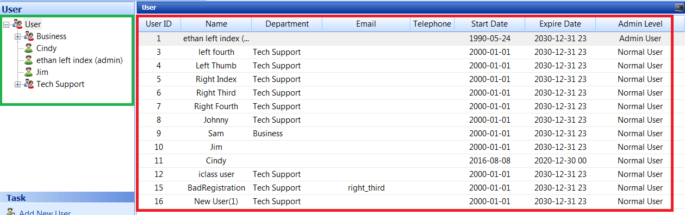Click the Add New User icon
Image resolution: width=685 pixels, height=215 pixels.
pyautogui.click(x=11, y=212)
